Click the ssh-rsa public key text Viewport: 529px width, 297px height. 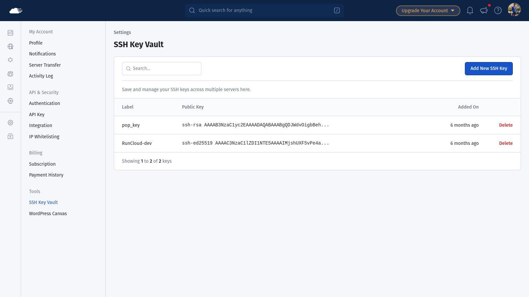tap(255, 125)
